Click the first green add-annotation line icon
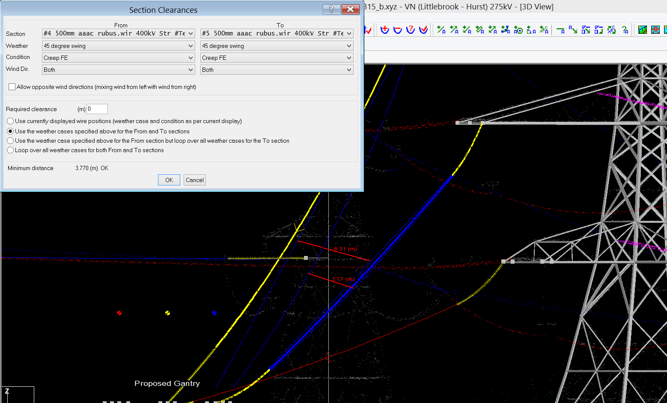 441,30
